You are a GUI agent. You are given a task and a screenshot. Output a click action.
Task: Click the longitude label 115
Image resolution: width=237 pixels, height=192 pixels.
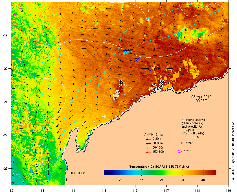point(104,190)
